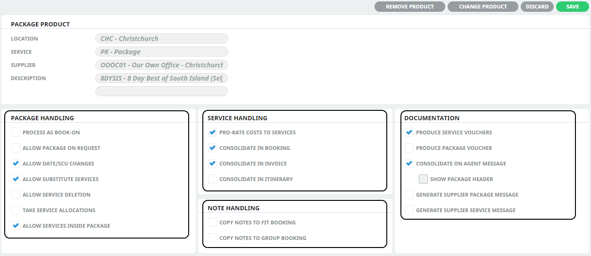Enable Produce Package Voucher checkbox

[x=409, y=148]
